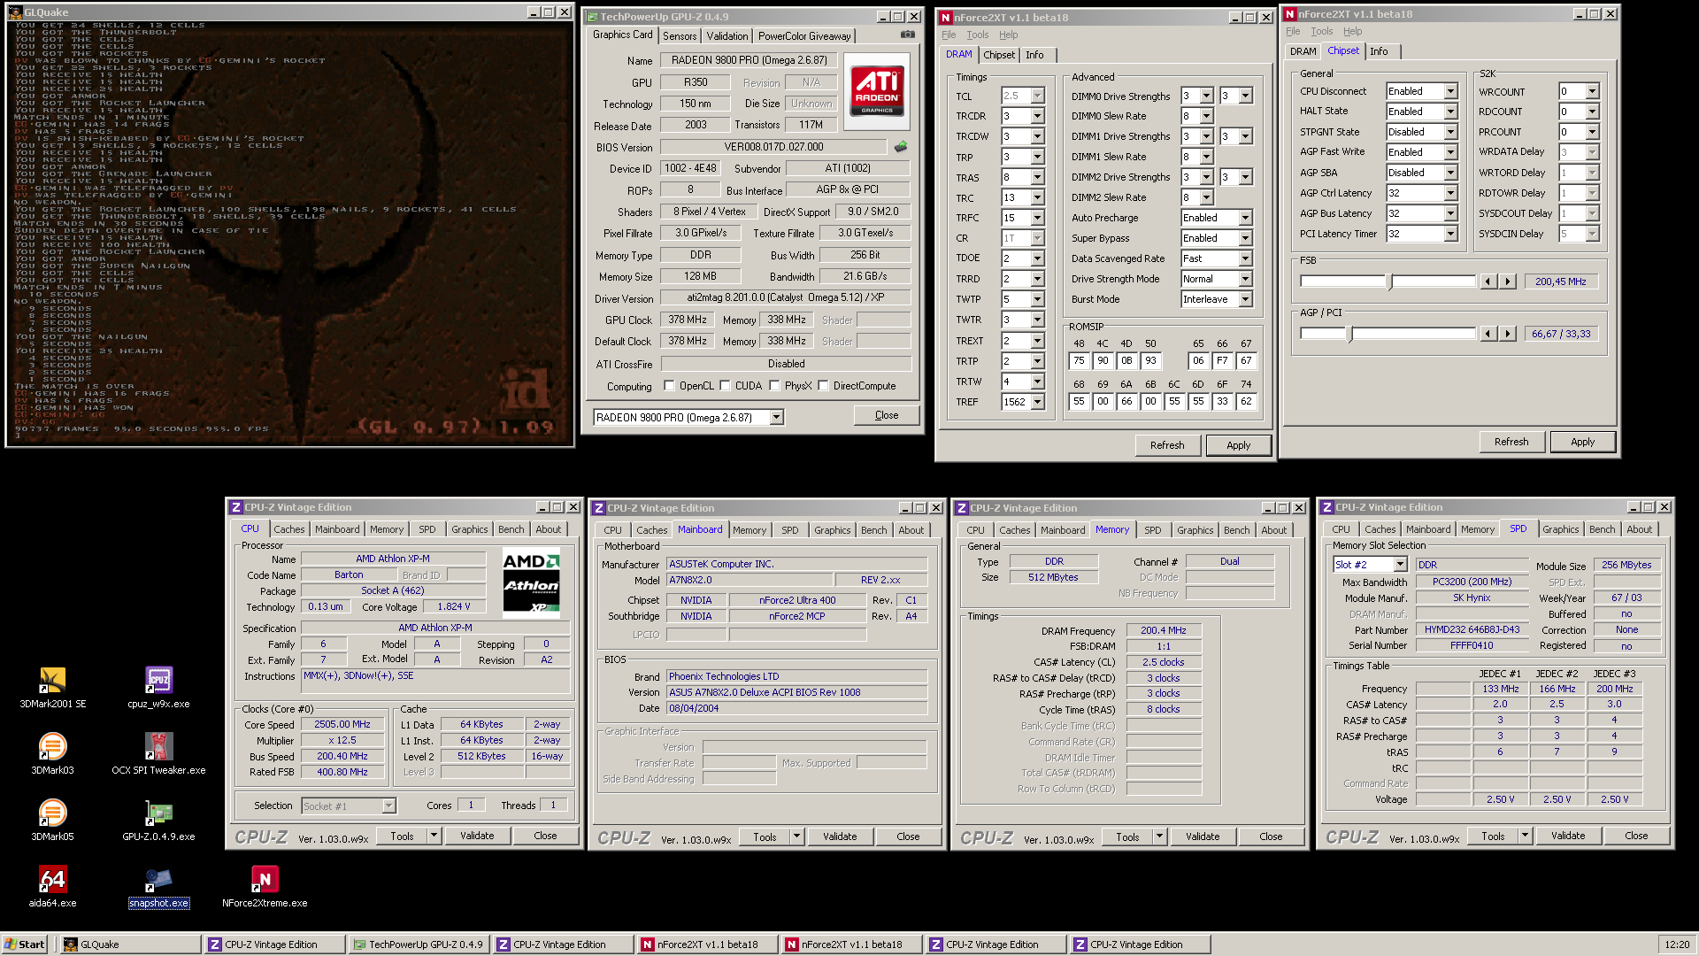1699x956 pixels.
Task: Enable the OpenCL checkbox in GPU-Z
Action: point(669,386)
